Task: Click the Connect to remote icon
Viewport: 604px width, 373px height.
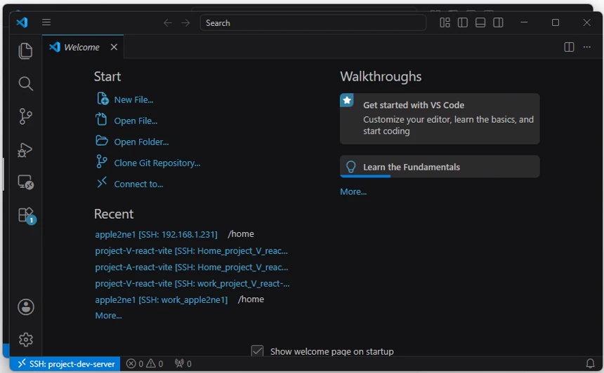Action: pos(102,182)
